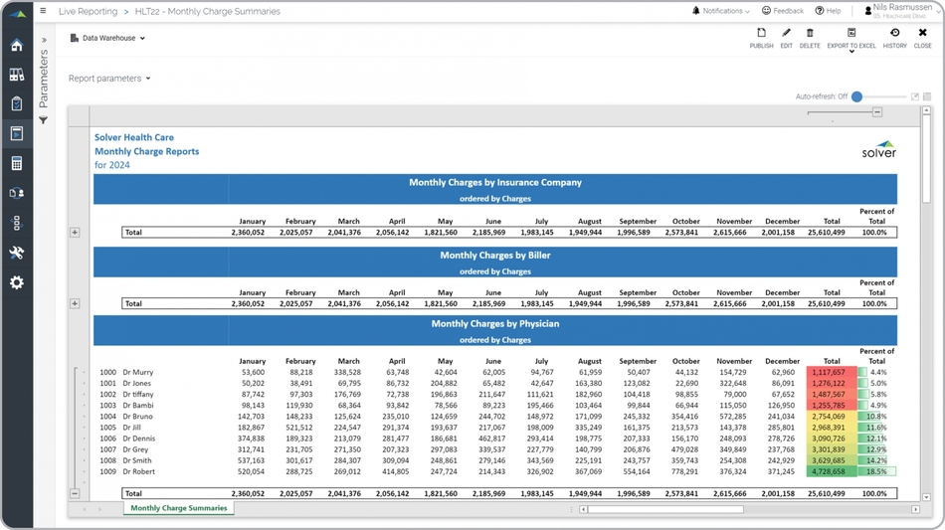Click the Help button in header
Viewport: 945px width, 530px height.
click(828, 11)
